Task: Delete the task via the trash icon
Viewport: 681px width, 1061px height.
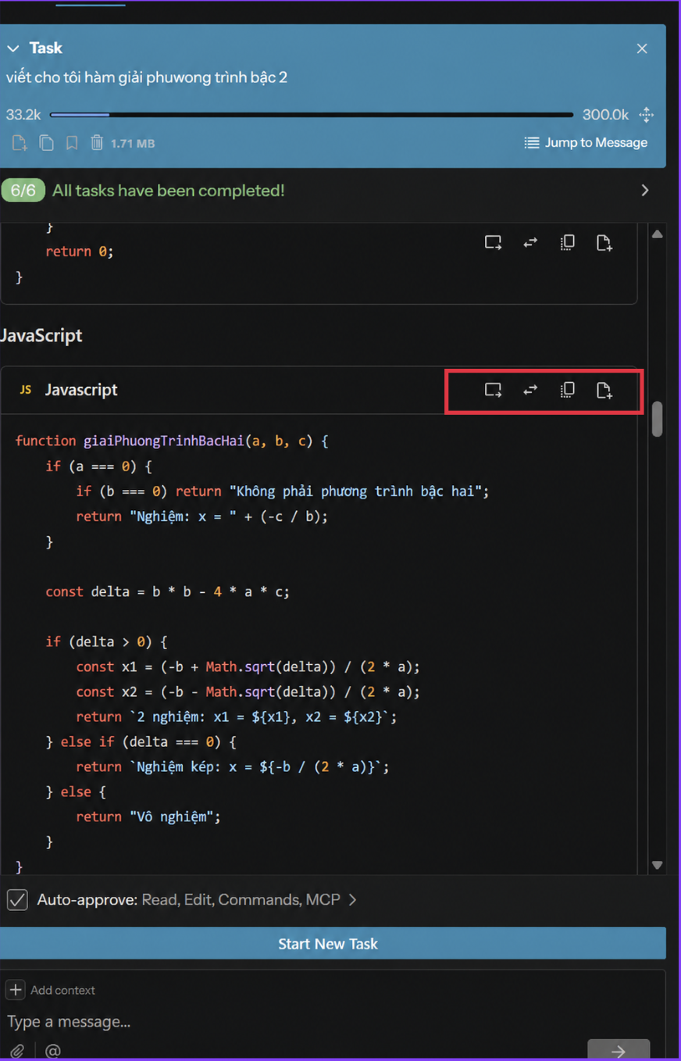Action: pos(97,143)
